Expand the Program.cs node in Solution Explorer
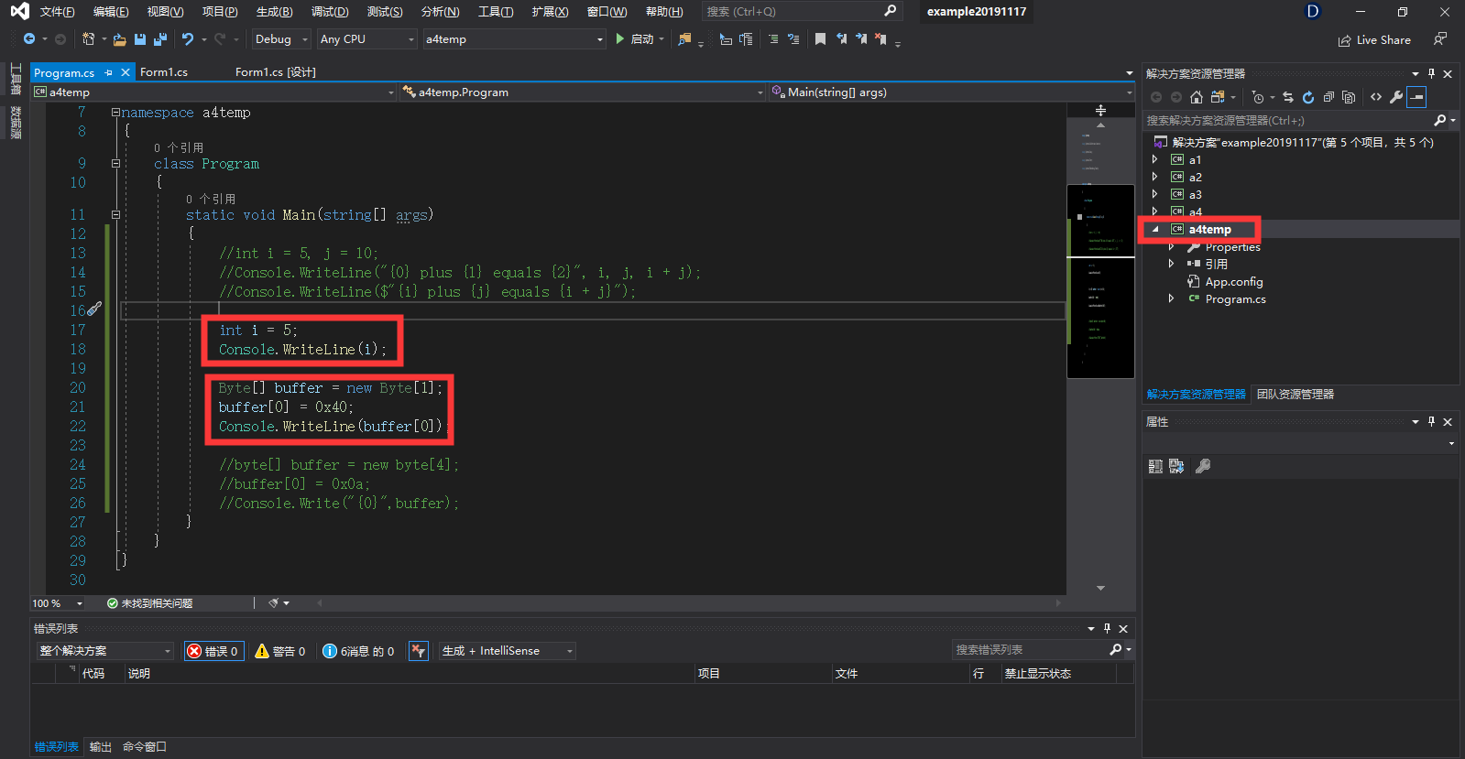The image size is (1465, 759). pos(1171,299)
